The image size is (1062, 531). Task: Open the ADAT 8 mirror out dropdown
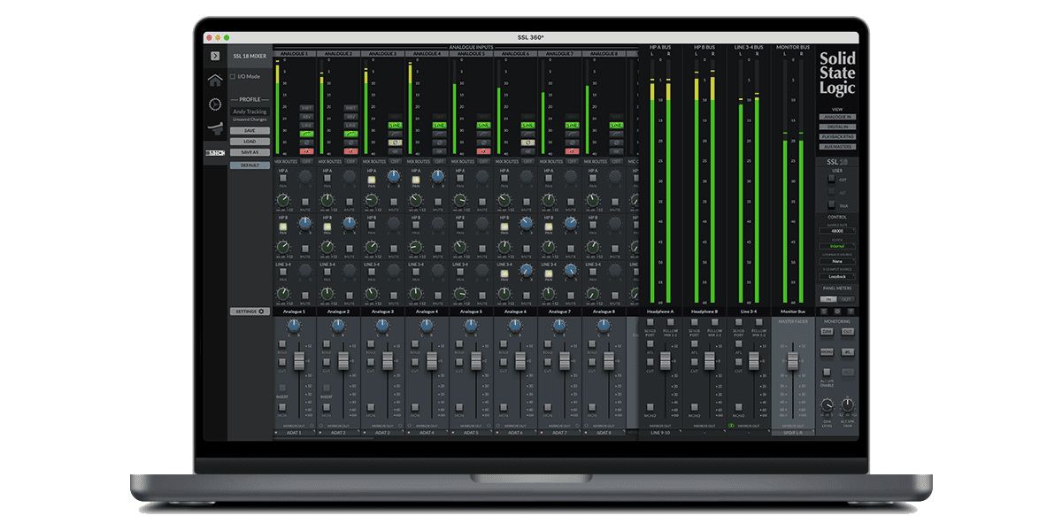(x=605, y=433)
